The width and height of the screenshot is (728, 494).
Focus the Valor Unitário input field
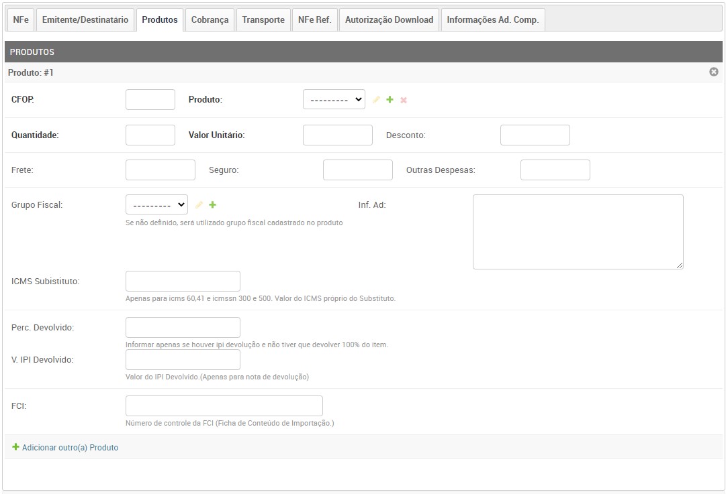pyautogui.click(x=337, y=135)
